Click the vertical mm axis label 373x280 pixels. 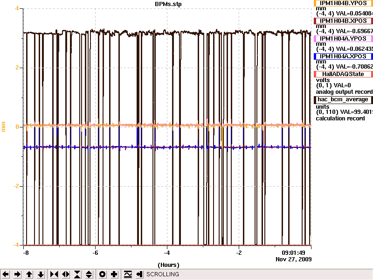click(3, 126)
